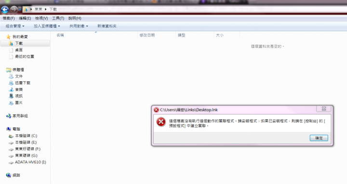Click the 電腦 computer icon
Screen dimensions: 347x184
tap(8, 129)
